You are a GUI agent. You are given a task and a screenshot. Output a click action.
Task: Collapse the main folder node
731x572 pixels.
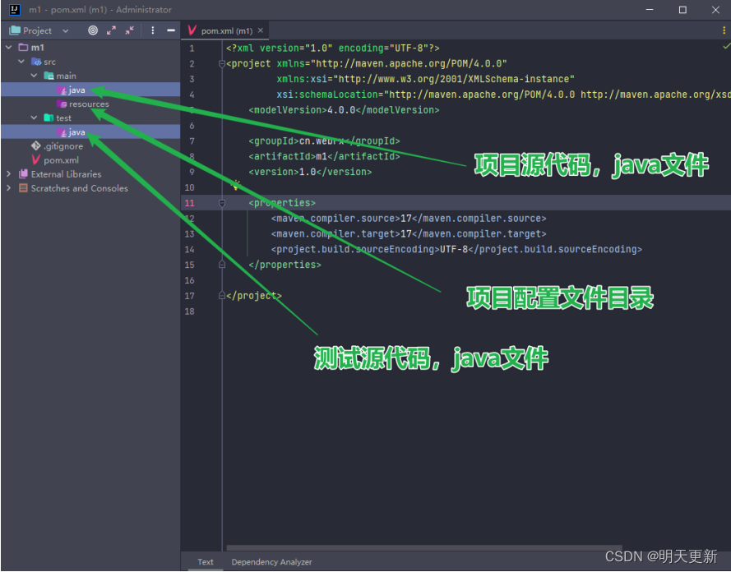tap(34, 76)
